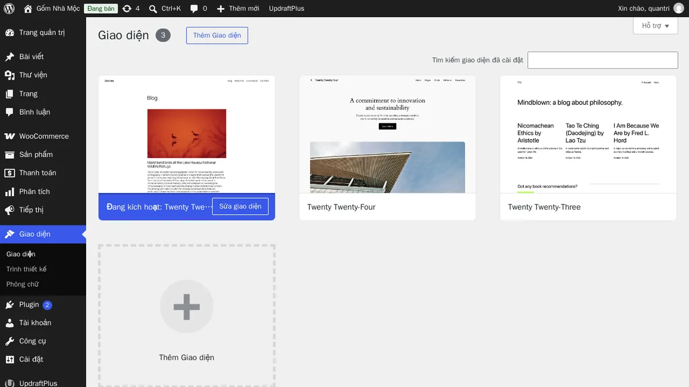Click the Đang bán status badge
Viewport: 689px width, 387px height.
point(101,9)
